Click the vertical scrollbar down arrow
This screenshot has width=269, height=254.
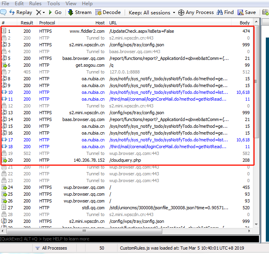click(256, 224)
